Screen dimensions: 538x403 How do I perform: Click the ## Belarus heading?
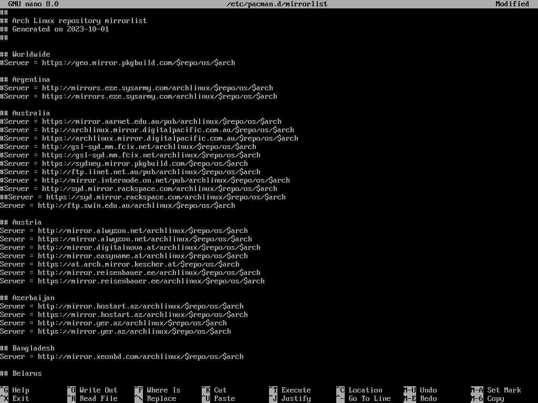pos(21,373)
